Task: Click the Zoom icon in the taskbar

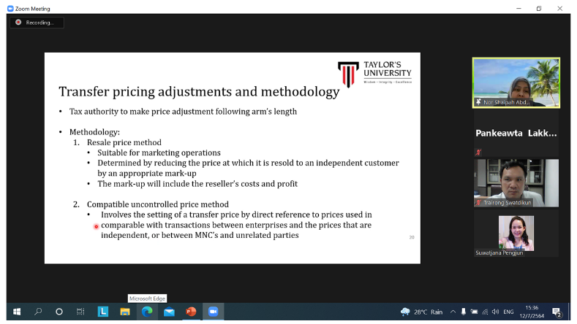Action: click(213, 312)
